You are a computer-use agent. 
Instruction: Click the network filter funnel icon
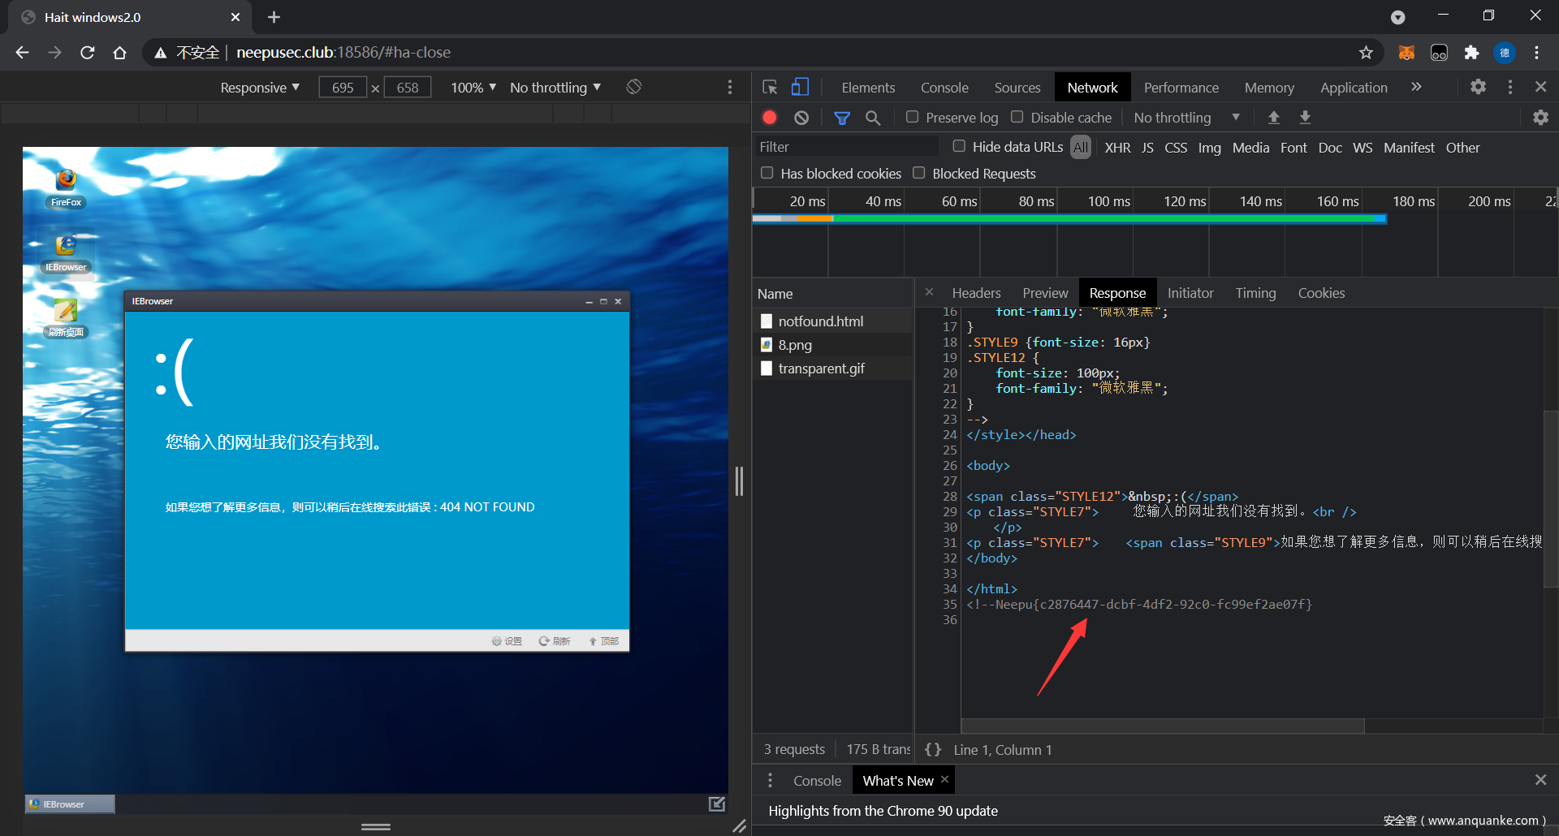click(842, 118)
